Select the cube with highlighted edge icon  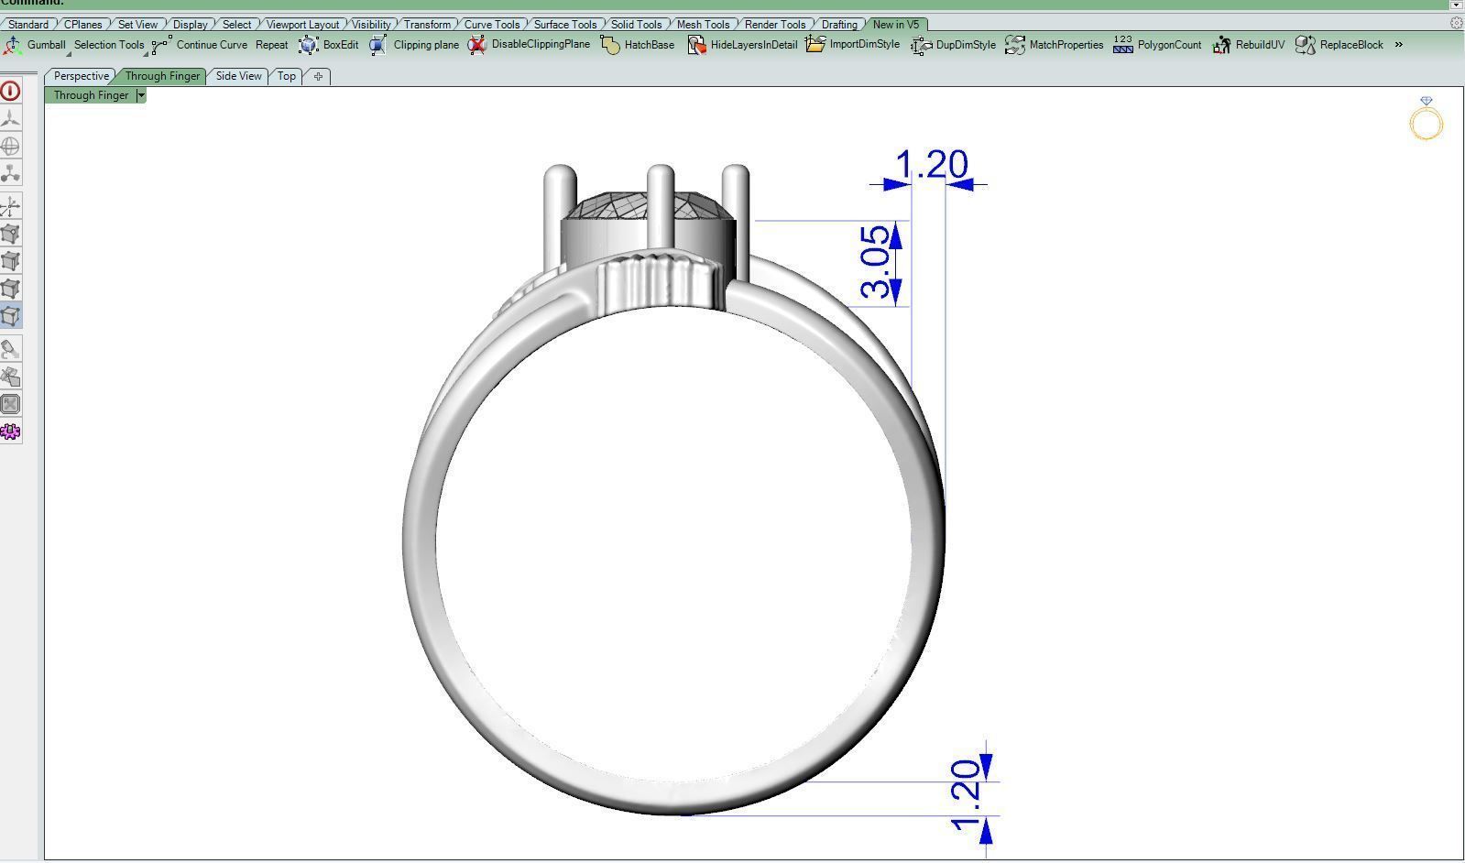[x=11, y=261]
